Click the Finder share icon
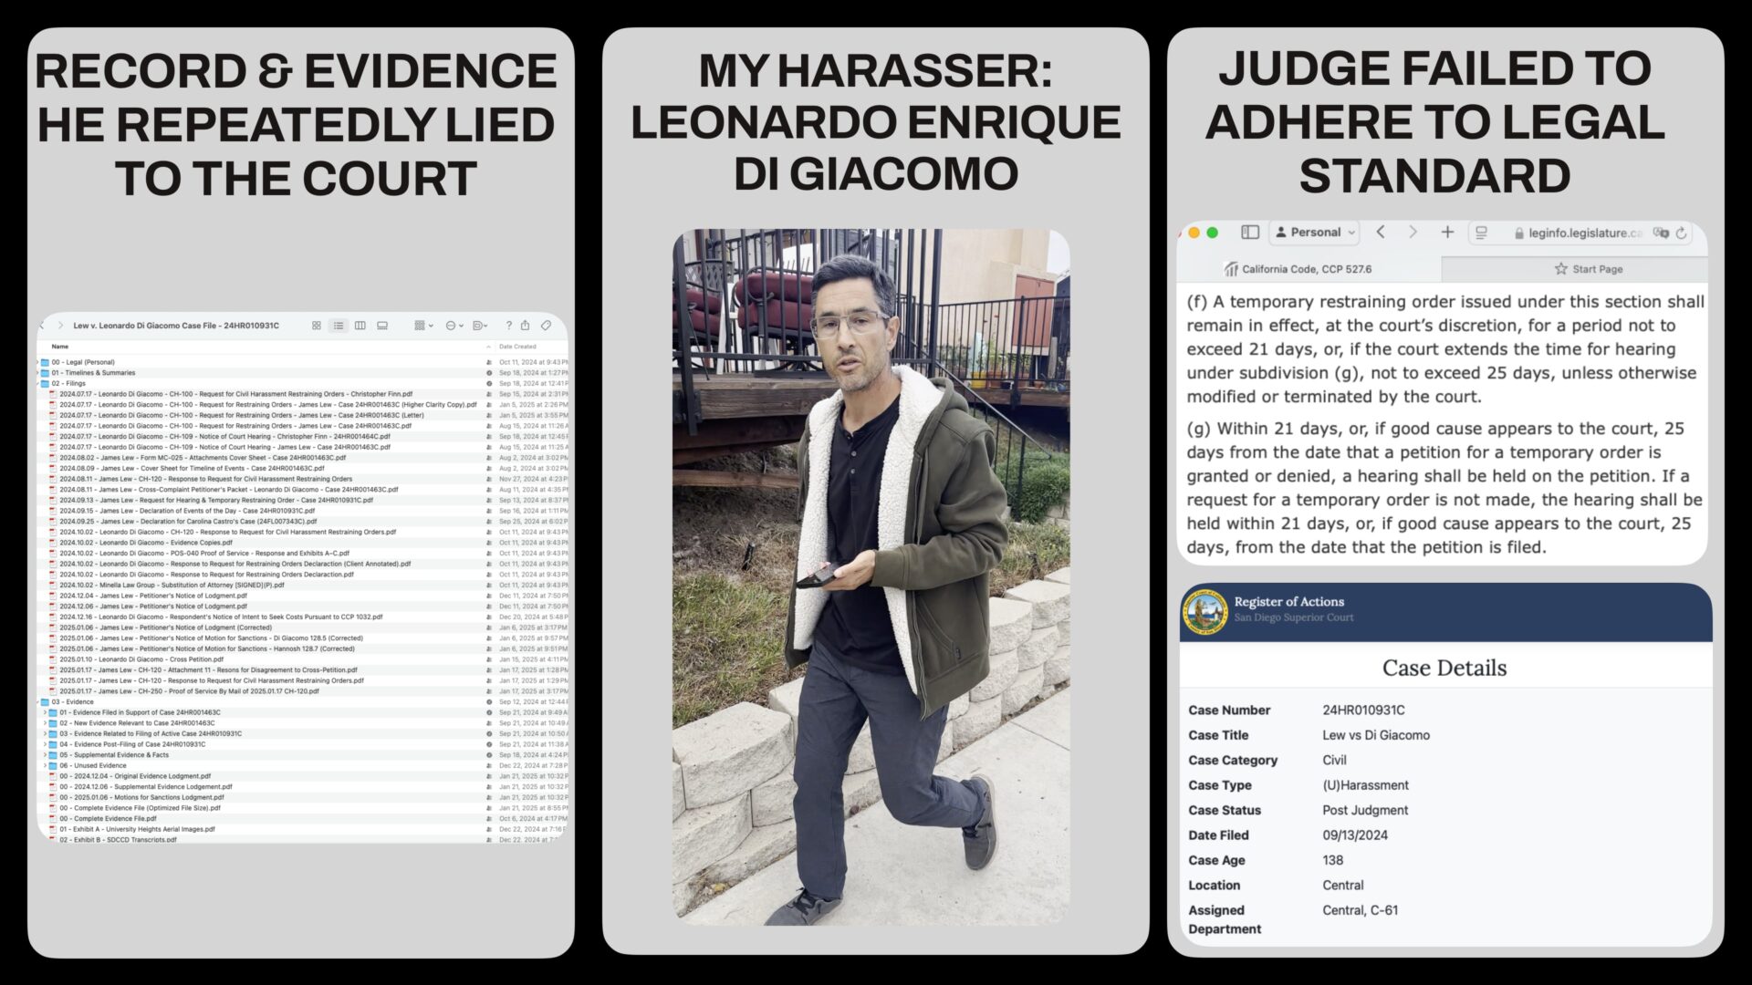1752x985 pixels. (526, 326)
